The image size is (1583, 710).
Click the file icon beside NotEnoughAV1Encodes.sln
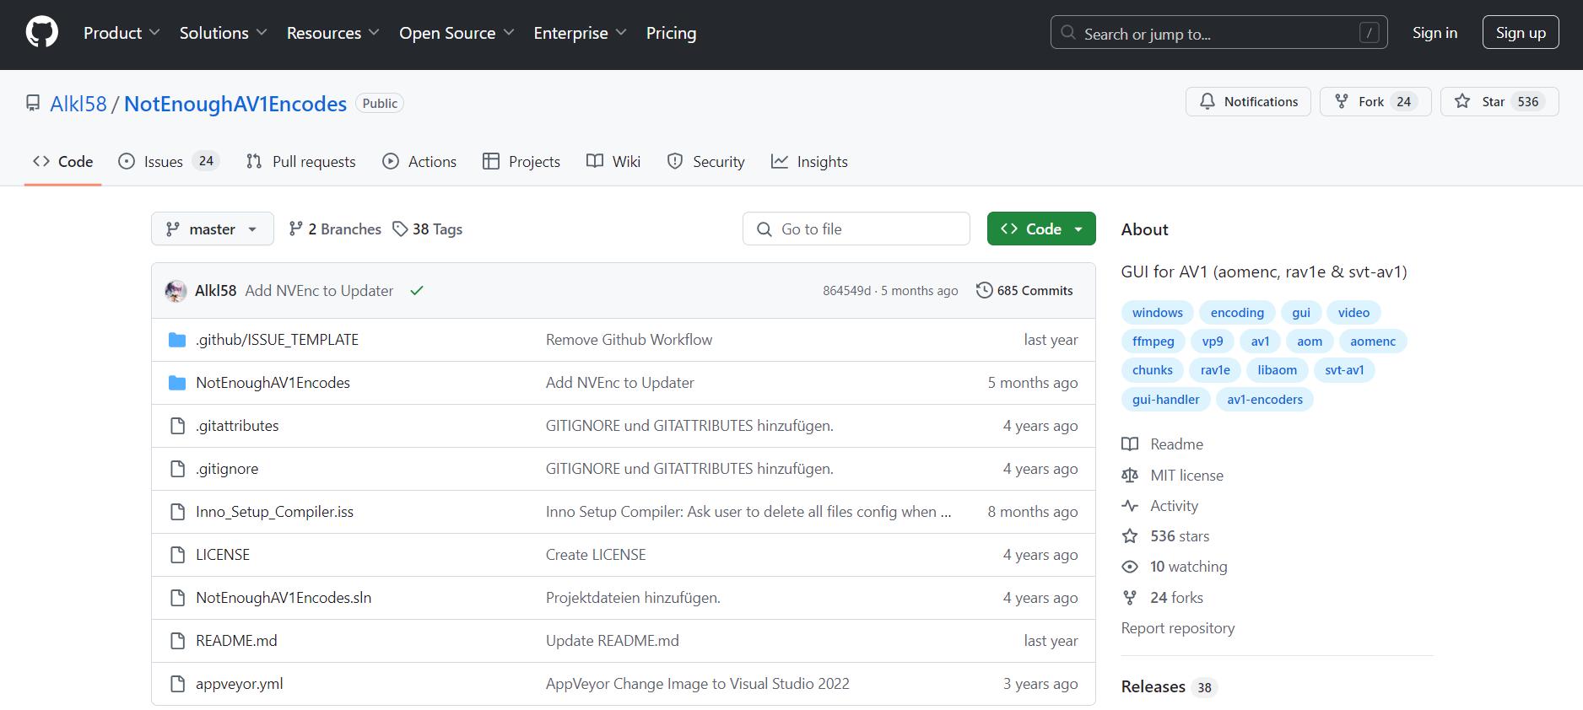click(177, 598)
